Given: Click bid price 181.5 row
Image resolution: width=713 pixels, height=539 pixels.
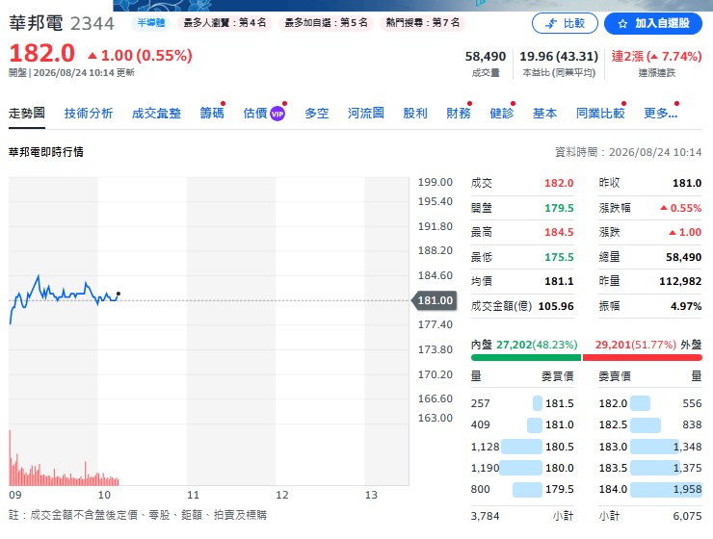Looking at the screenshot, I should coord(522,403).
